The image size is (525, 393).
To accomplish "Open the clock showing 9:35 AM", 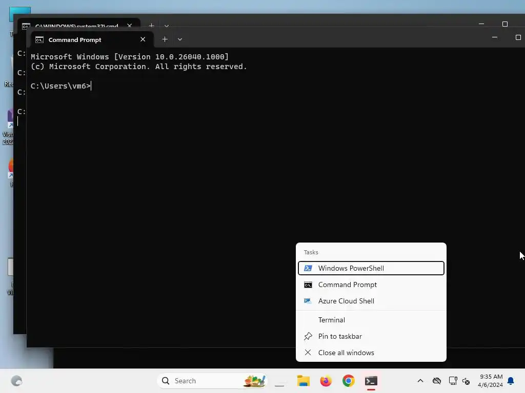I will click(491, 381).
